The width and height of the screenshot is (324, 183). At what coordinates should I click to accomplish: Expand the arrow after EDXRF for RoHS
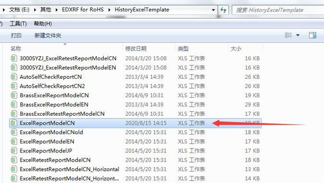point(109,9)
